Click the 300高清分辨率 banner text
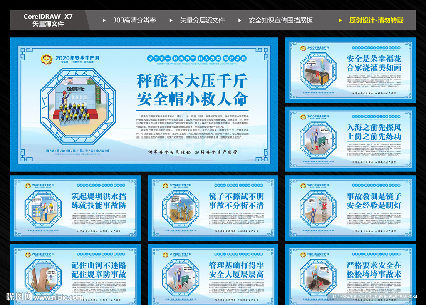Viewport: 426px width, 305px height. pos(134,20)
